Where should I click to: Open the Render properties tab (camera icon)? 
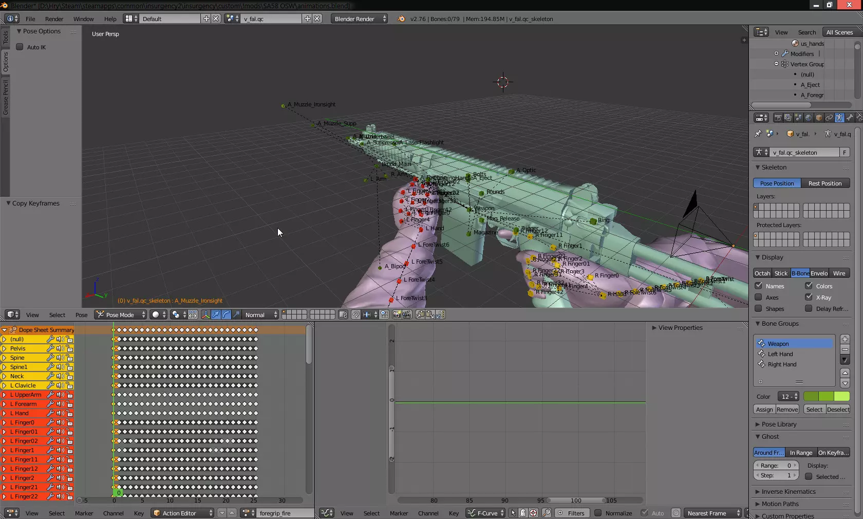pos(778,118)
